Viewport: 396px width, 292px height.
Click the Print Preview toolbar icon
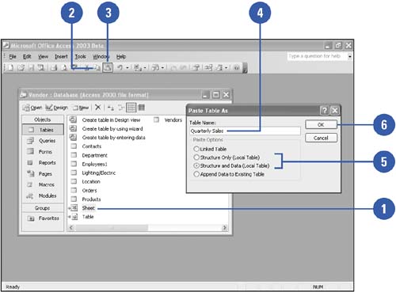tap(64, 68)
